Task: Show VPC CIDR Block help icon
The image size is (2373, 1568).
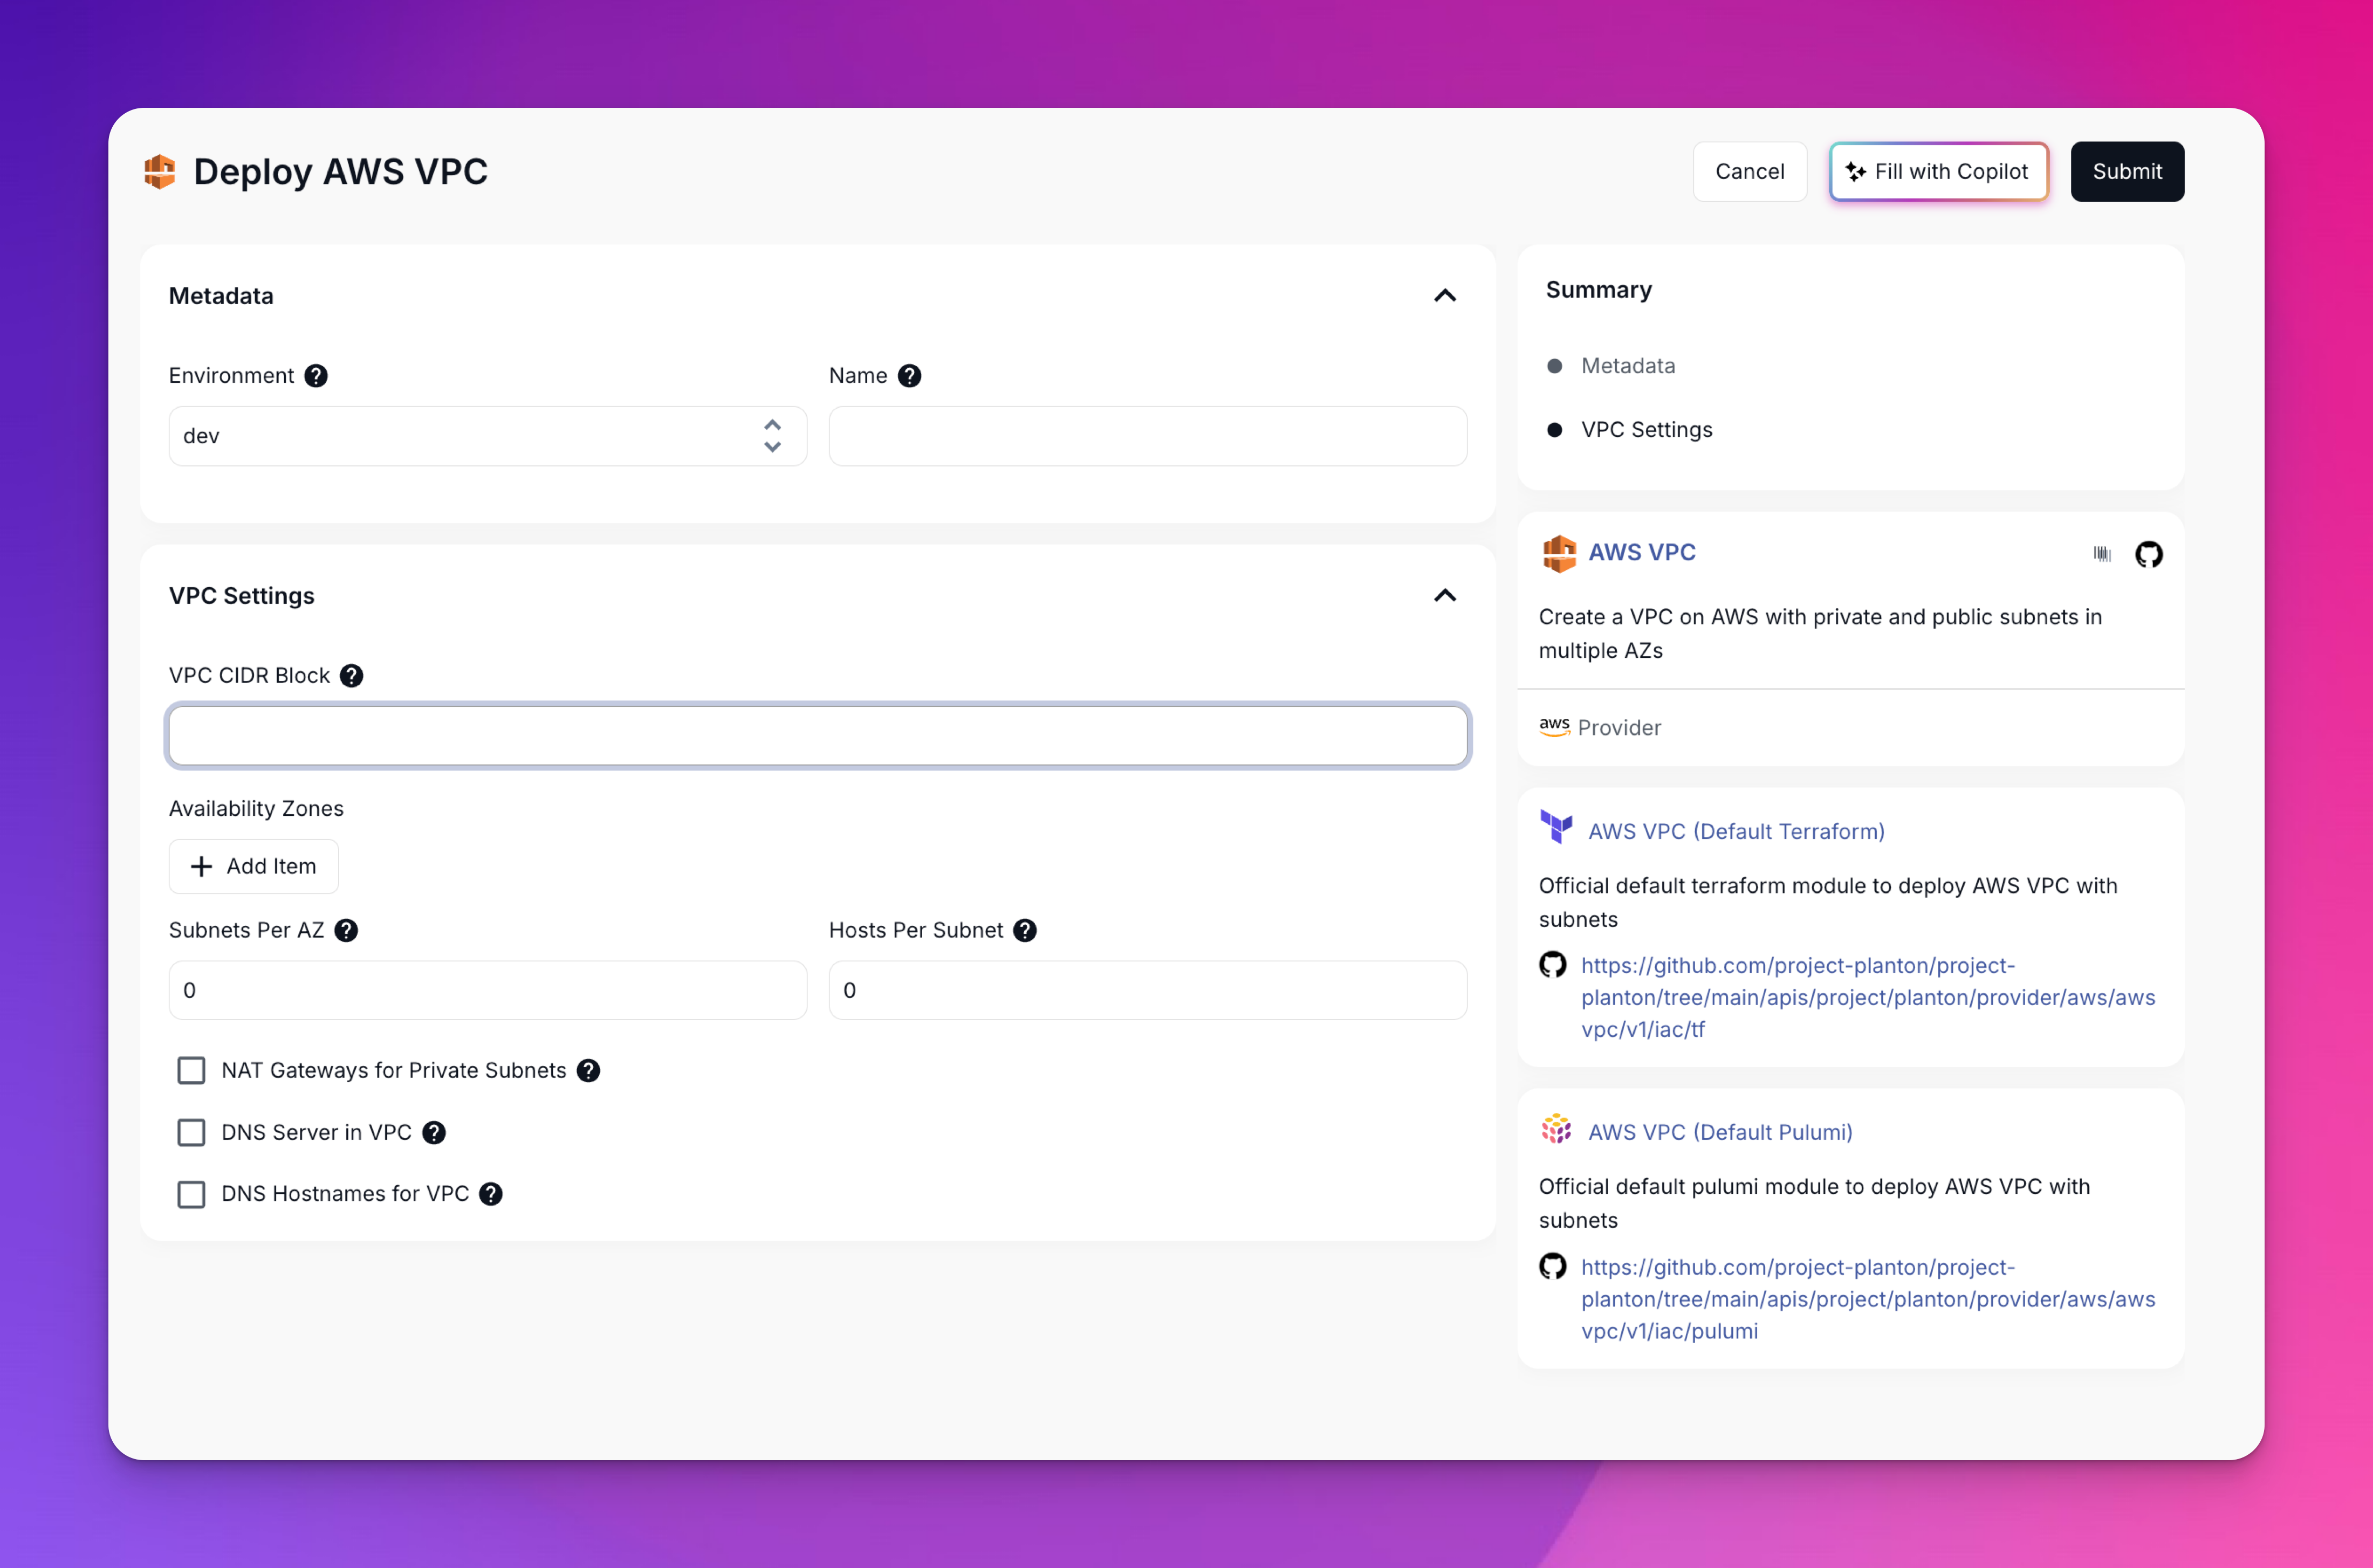Action: coord(352,675)
